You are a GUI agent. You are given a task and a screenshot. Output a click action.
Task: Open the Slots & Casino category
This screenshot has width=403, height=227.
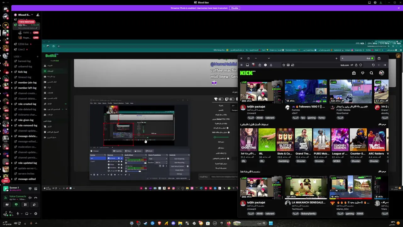tap(285, 139)
